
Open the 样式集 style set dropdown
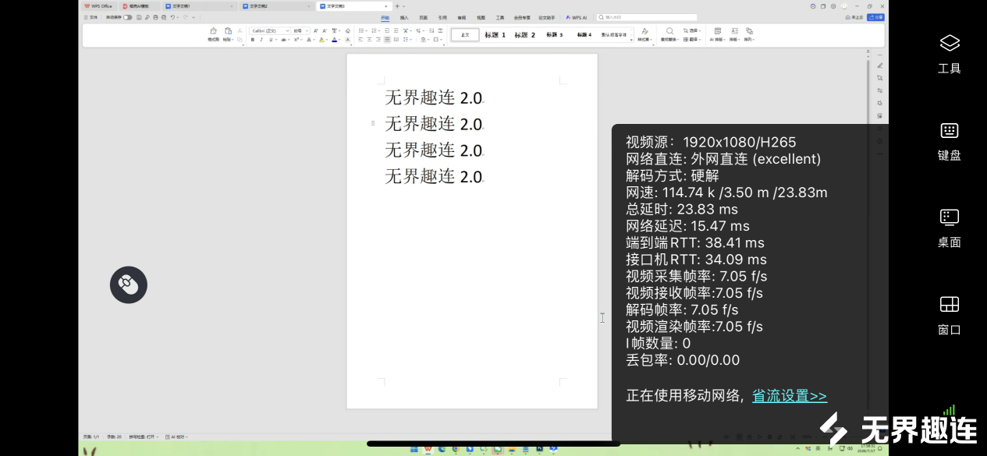pyautogui.click(x=644, y=34)
